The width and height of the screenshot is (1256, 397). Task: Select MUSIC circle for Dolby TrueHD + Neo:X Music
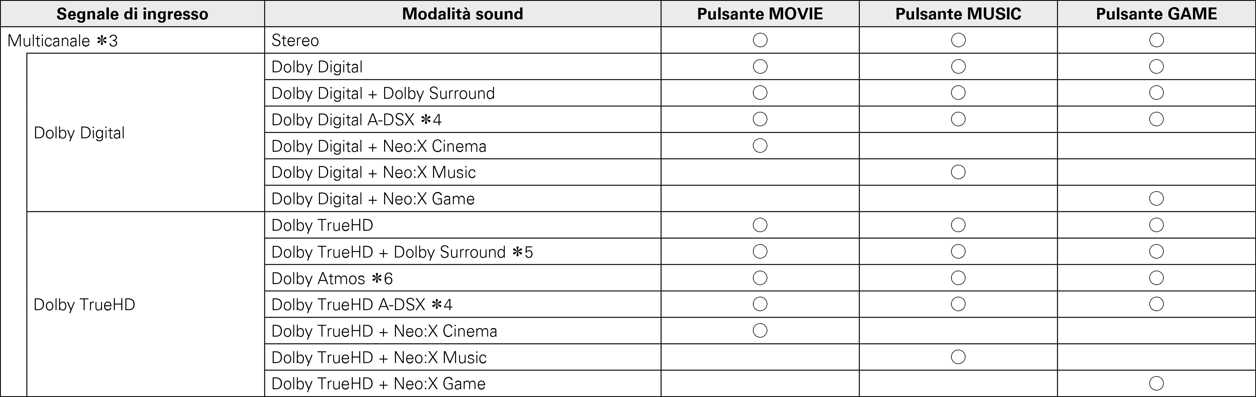pyautogui.click(x=958, y=357)
